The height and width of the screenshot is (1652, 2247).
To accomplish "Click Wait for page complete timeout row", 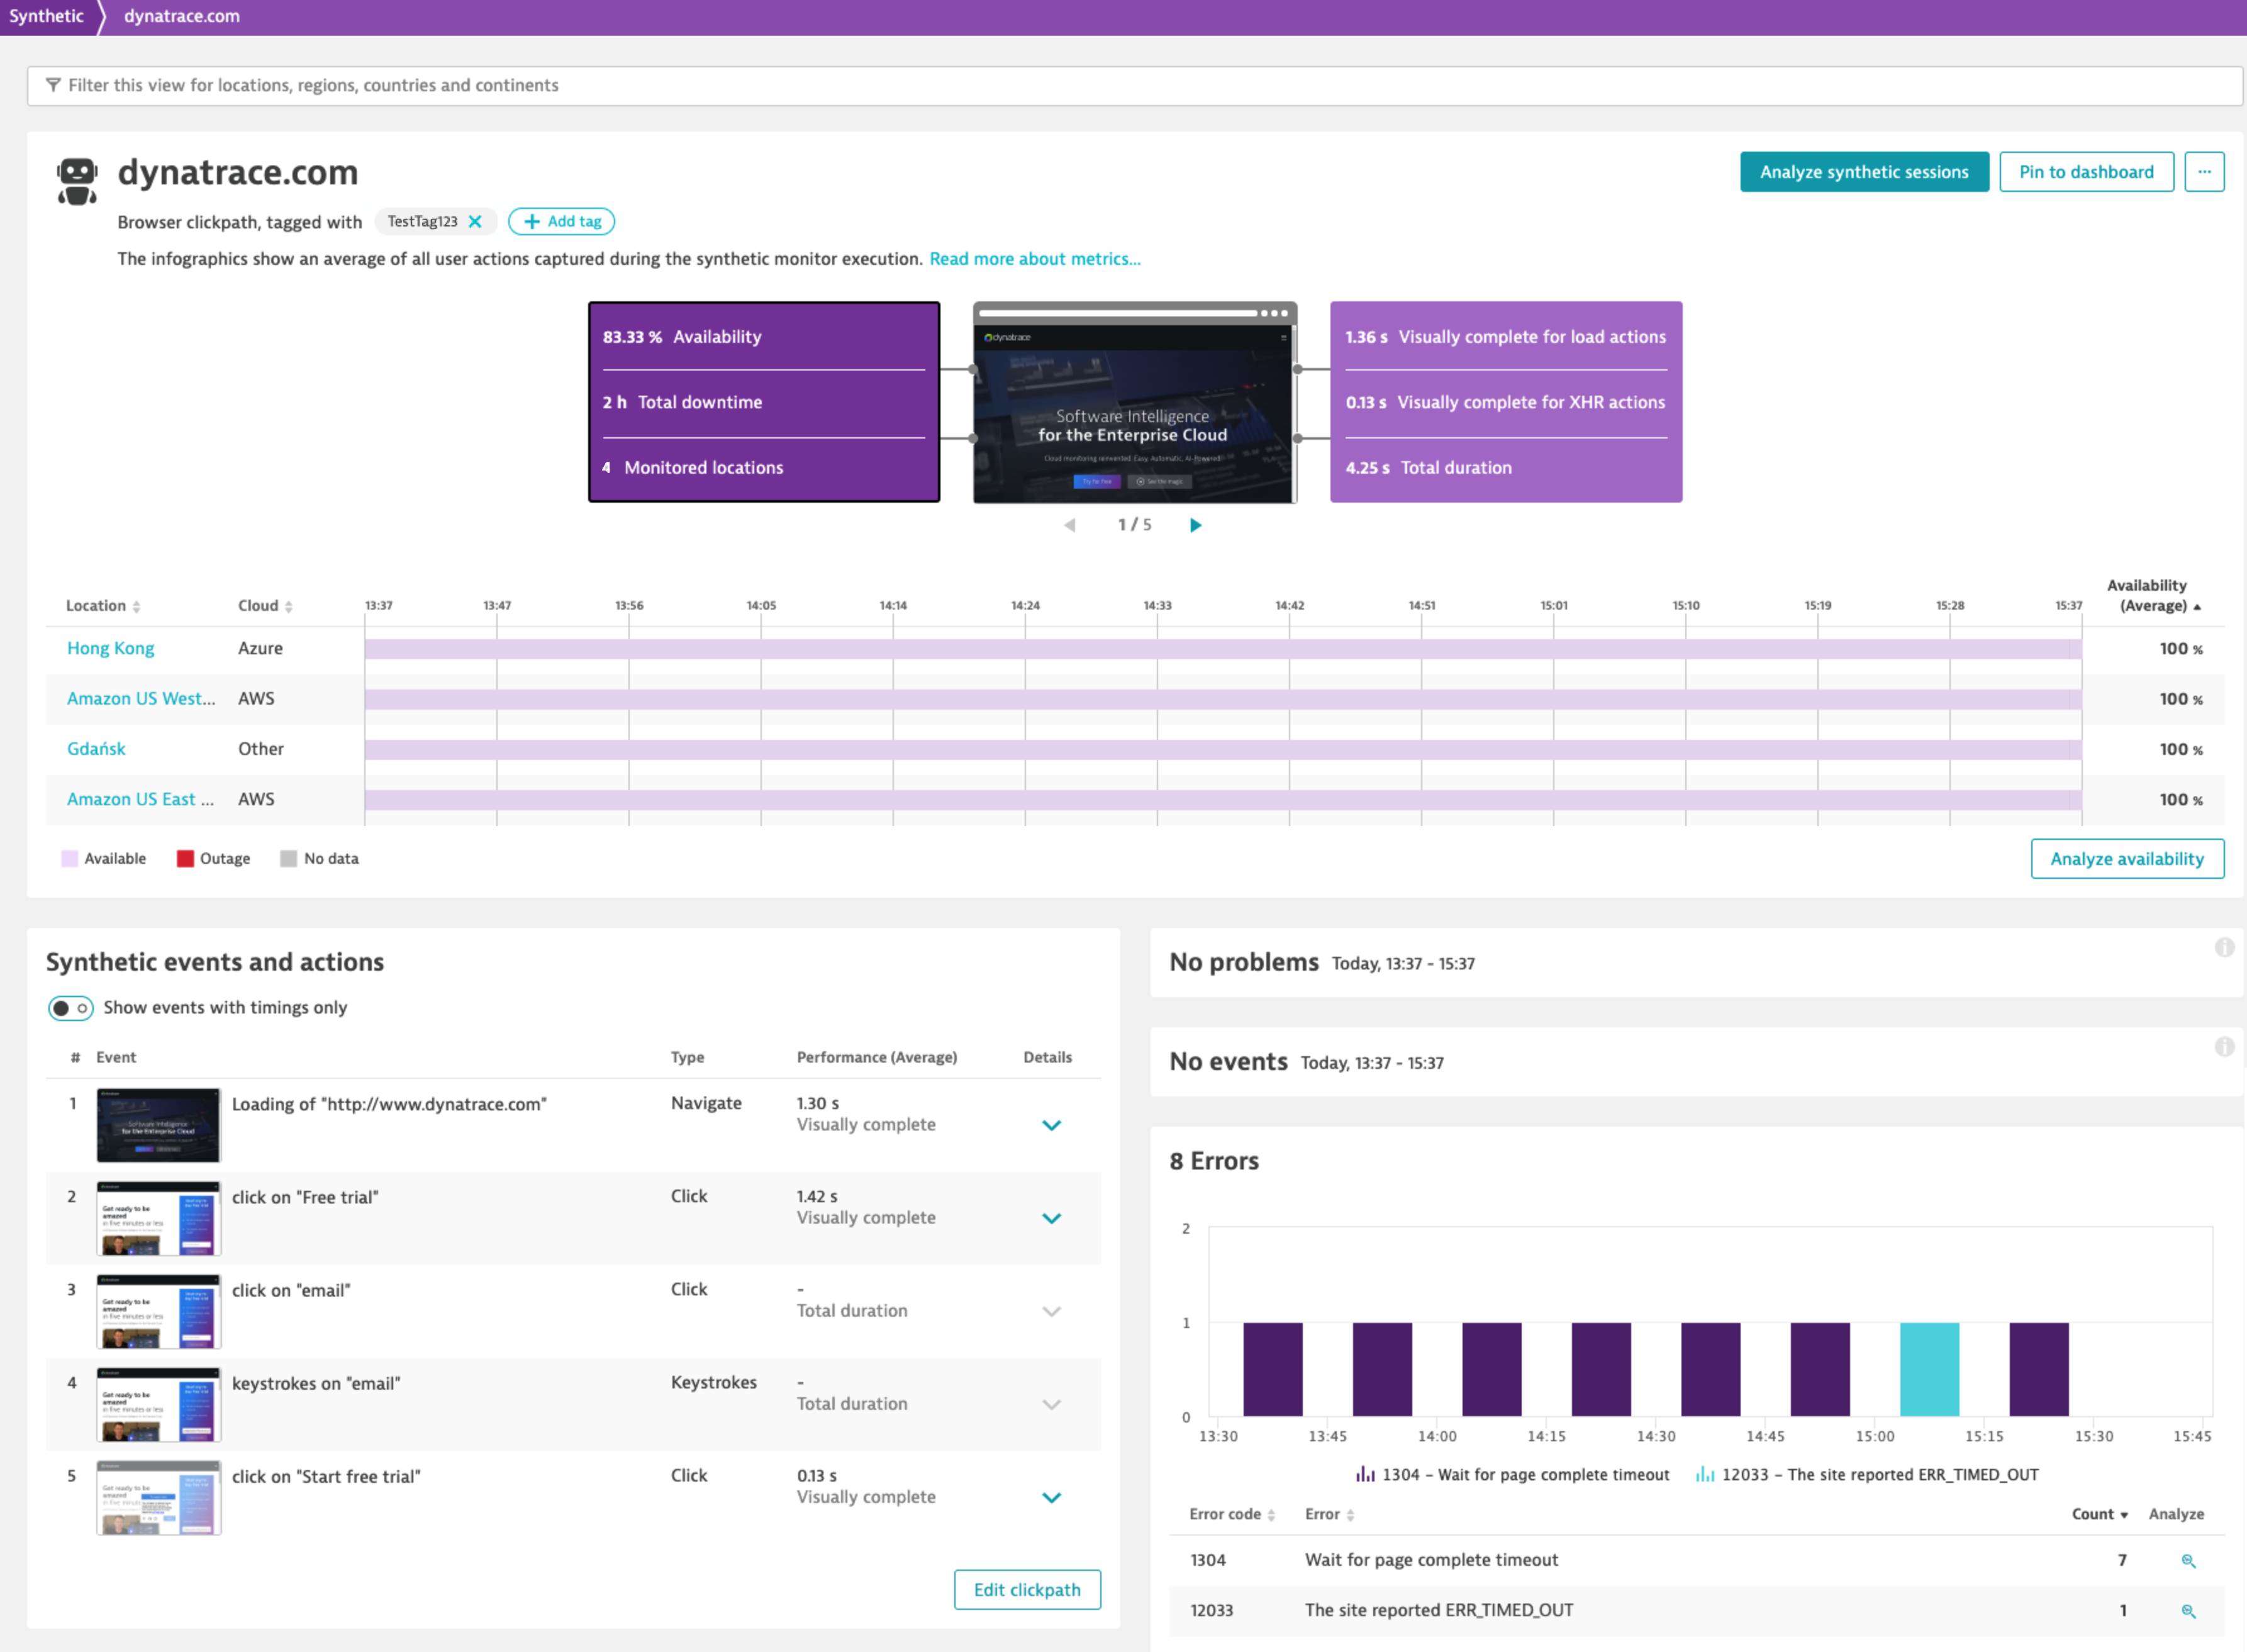I will (1696, 1560).
